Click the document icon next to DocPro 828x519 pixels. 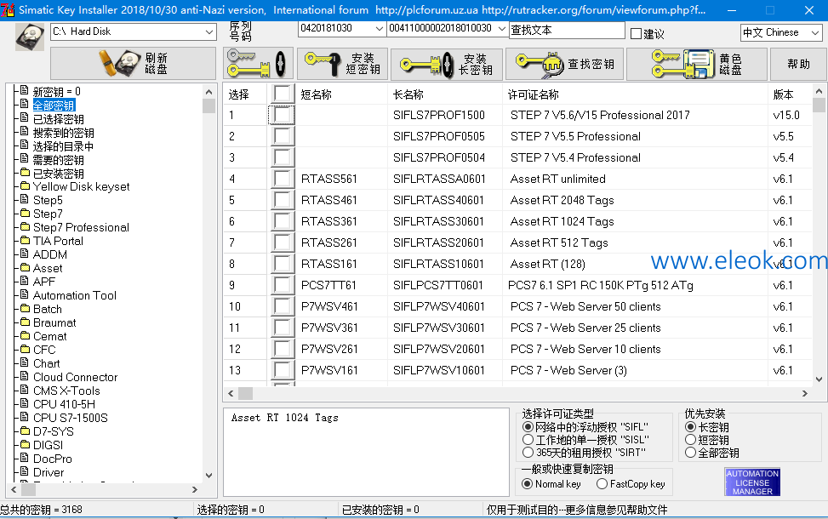point(25,459)
